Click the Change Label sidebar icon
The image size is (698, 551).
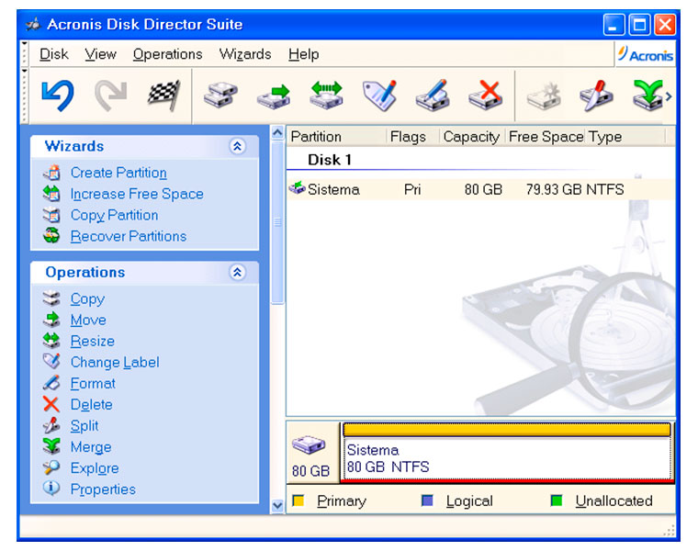point(51,362)
